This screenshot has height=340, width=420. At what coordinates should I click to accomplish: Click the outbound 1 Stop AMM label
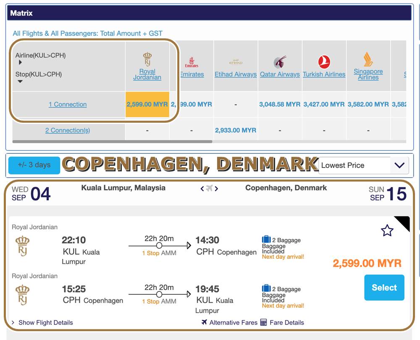(x=159, y=253)
